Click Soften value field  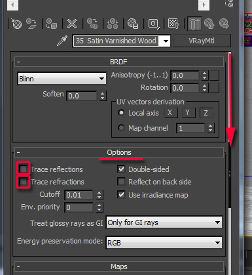82,96
